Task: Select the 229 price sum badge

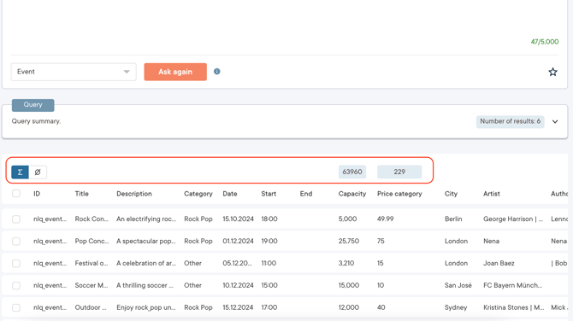Action: [399, 172]
